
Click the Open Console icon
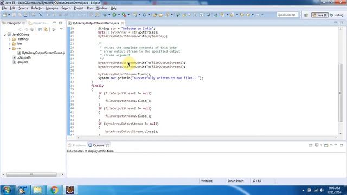tap(326, 145)
